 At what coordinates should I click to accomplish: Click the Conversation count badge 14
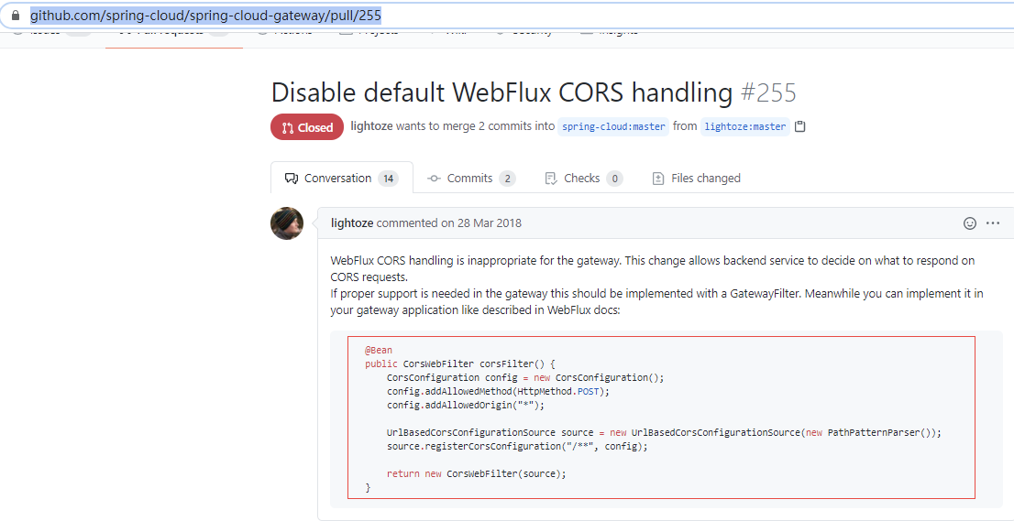coord(388,179)
